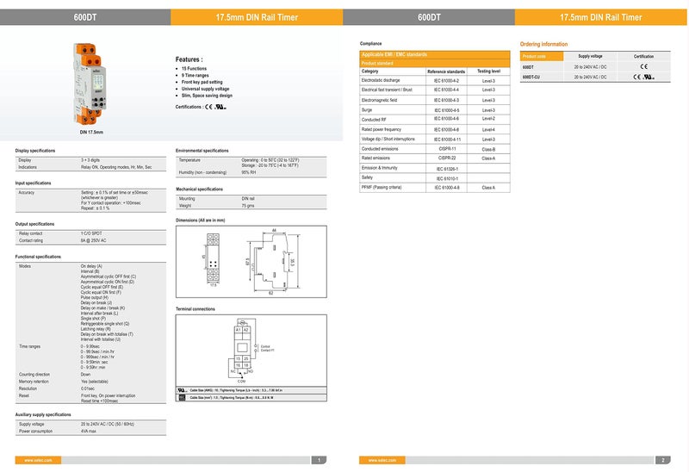Select the 'Level-2' cell in Conducted RF row
Screen dimensions: 689x472
(x=488, y=119)
